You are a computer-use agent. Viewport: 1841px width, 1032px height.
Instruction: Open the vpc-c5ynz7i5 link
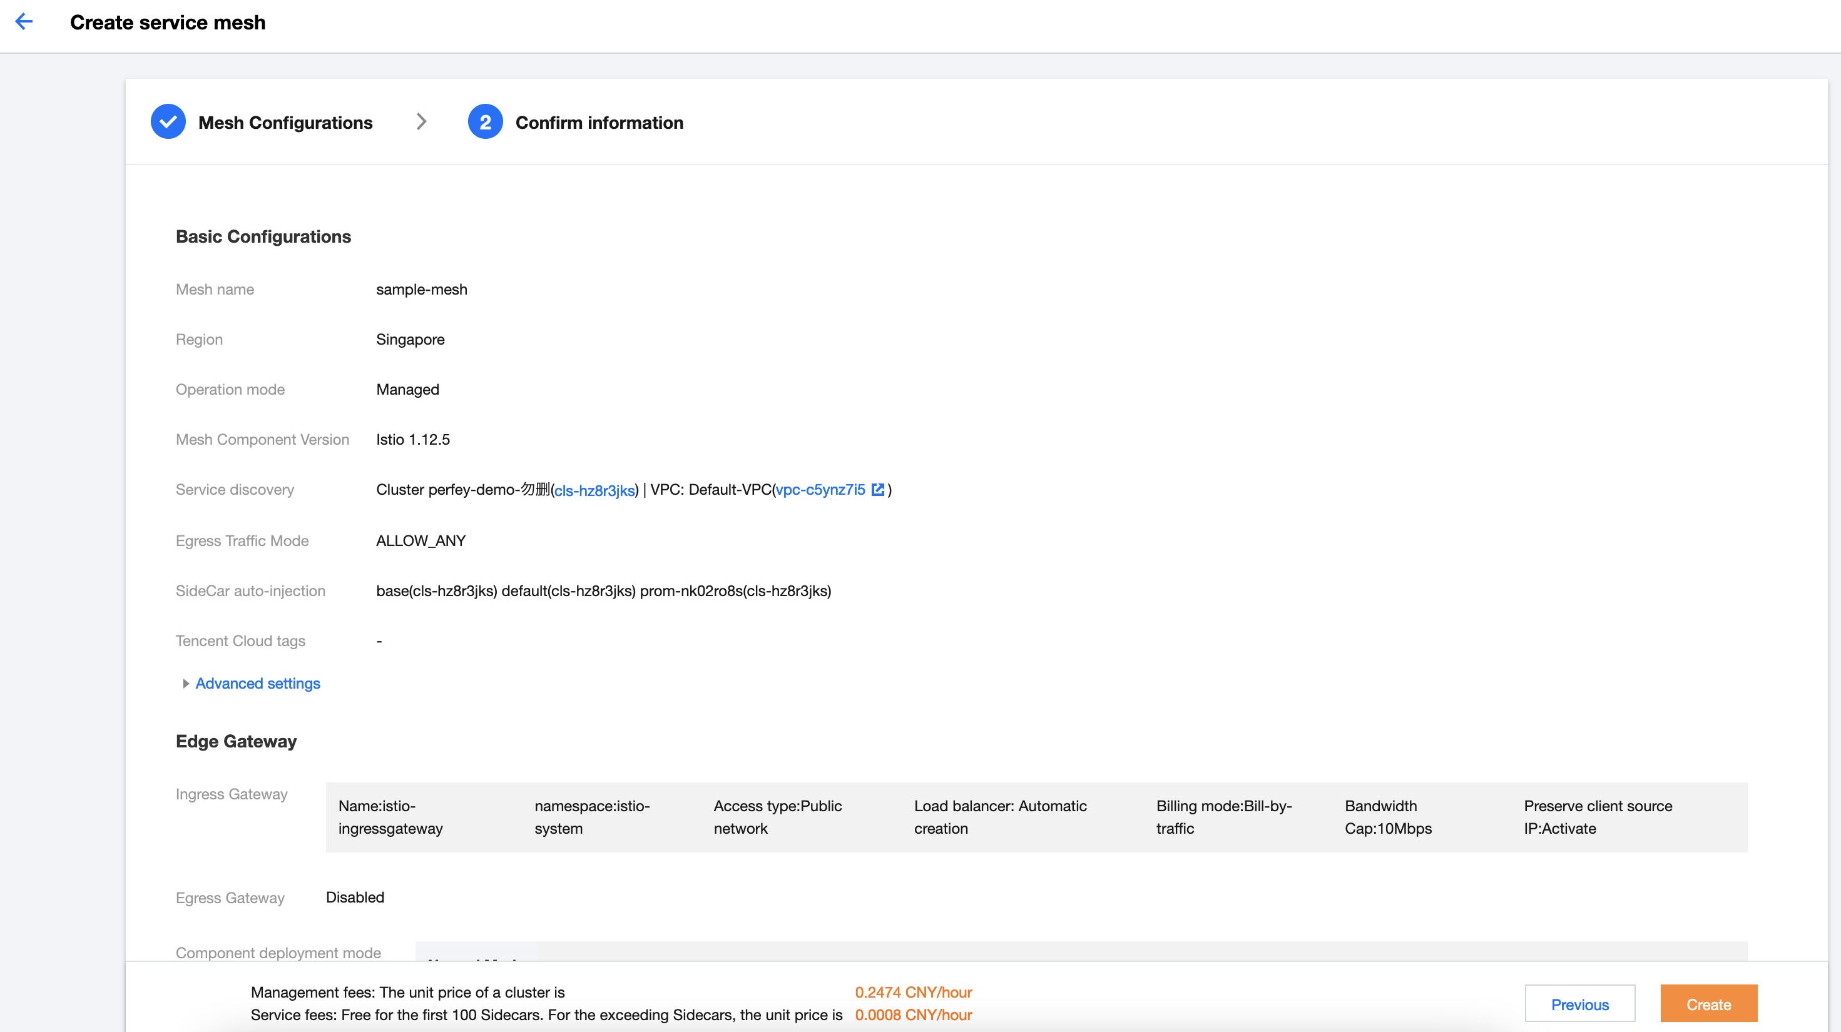(820, 490)
